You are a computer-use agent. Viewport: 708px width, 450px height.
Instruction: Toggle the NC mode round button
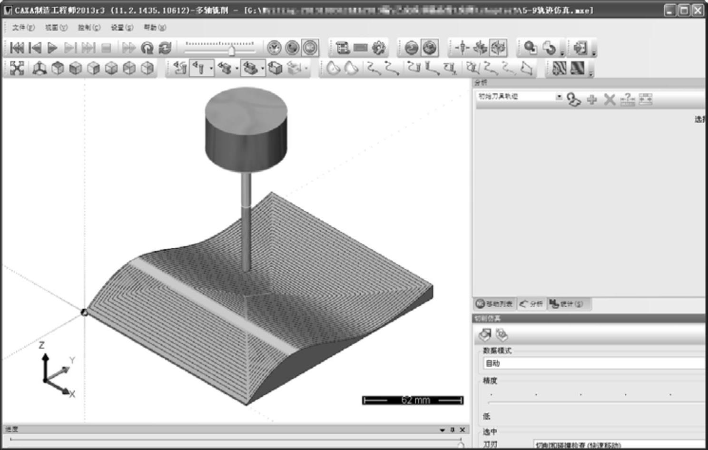(310, 48)
